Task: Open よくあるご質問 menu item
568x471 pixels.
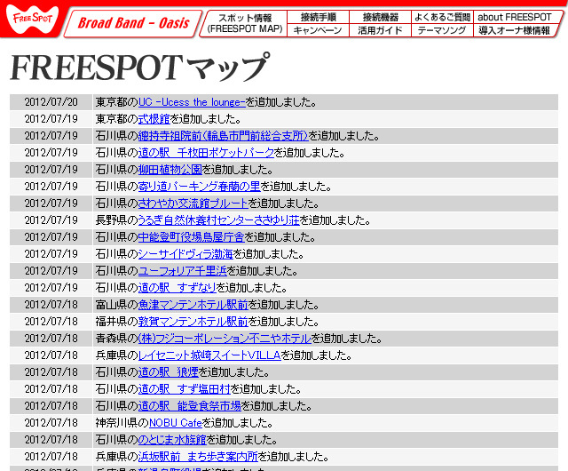Action: pos(442,17)
